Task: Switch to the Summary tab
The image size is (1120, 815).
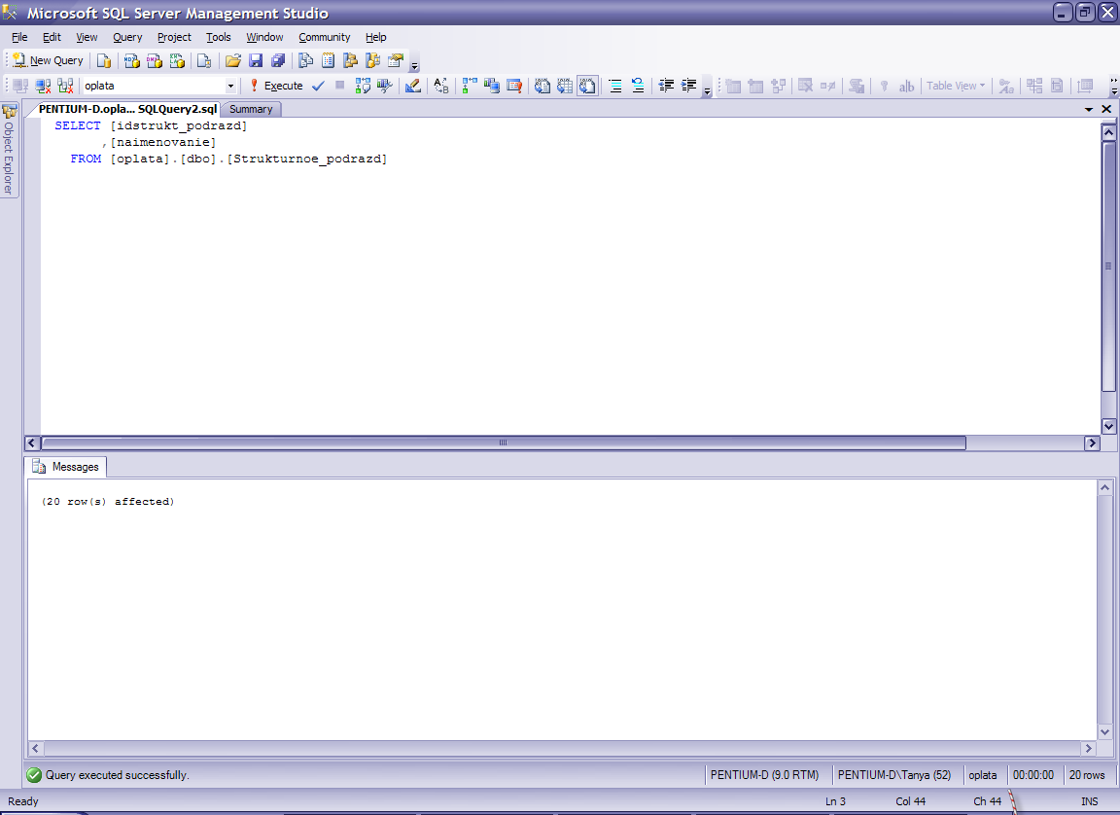Action: [251, 109]
